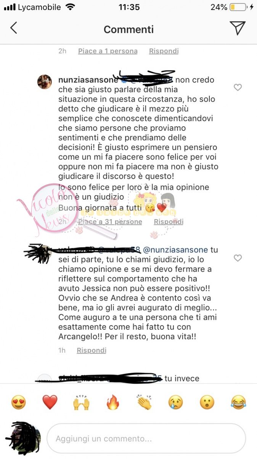This screenshot has height=459, width=257.
Task: Insert the laughing tears emoji
Action: tap(238, 402)
